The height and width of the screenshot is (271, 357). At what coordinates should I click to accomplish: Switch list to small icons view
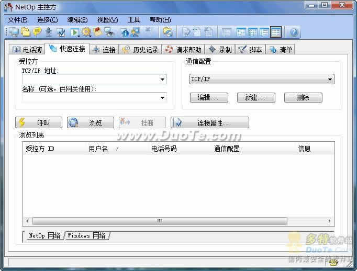click(x=253, y=32)
